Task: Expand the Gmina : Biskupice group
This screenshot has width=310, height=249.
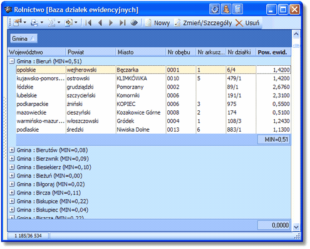Action: pyautogui.click(x=12, y=201)
